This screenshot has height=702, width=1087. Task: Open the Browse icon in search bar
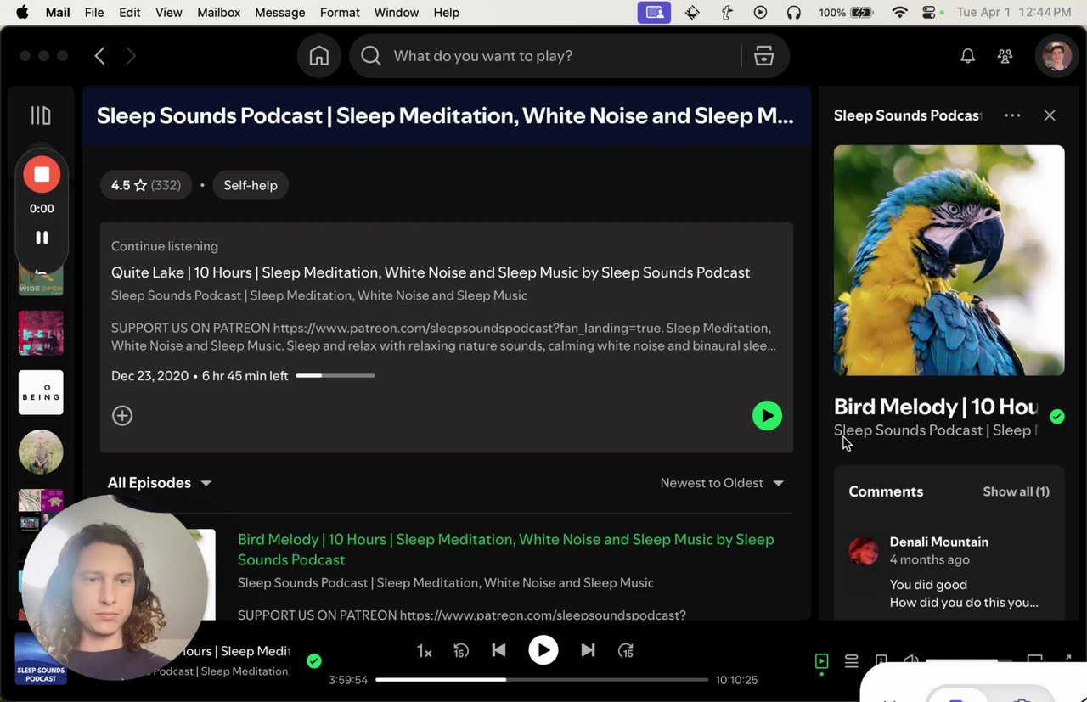[x=763, y=56]
